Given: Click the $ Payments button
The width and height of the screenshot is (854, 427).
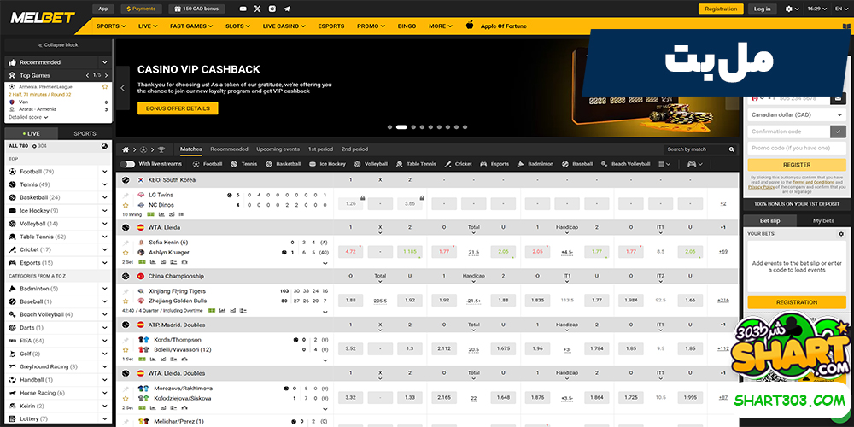Looking at the screenshot, I should coord(141,9).
